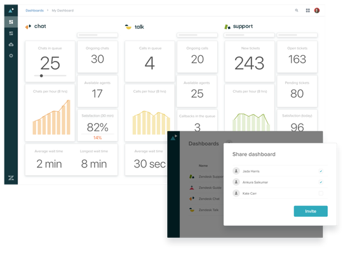Uncheck the Ankura Saikumar checkbox

pyautogui.click(x=321, y=182)
